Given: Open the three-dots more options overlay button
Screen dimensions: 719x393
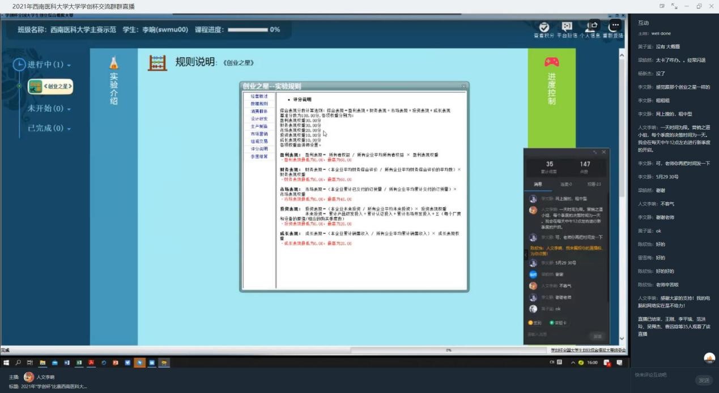Looking at the screenshot, I should (x=615, y=25).
